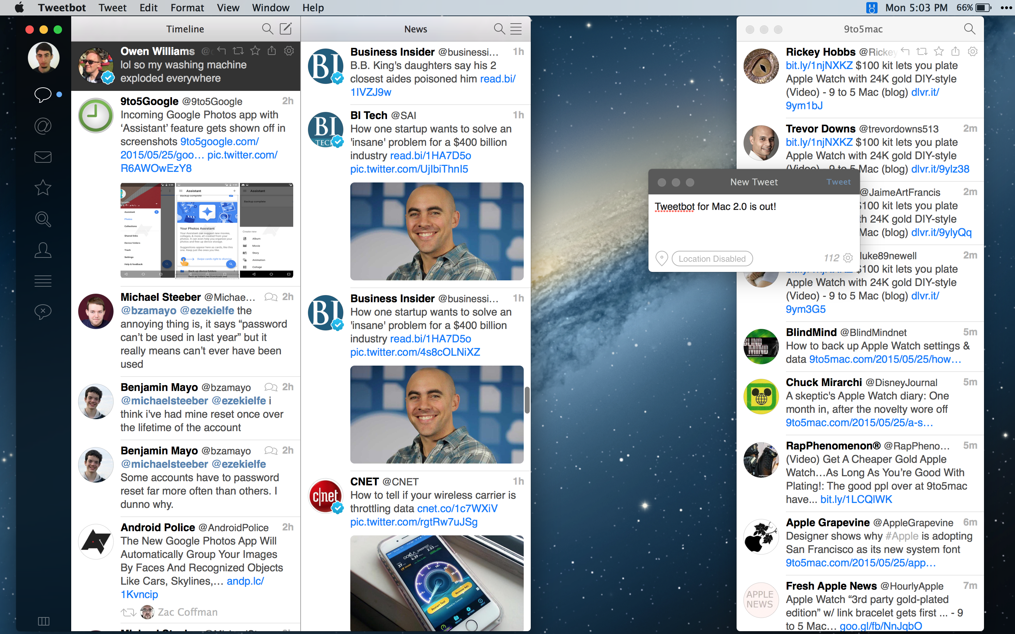1015x634 pixels.
Task: Open cnet.co/1c7WXiV link
Action: click(457, 509)
